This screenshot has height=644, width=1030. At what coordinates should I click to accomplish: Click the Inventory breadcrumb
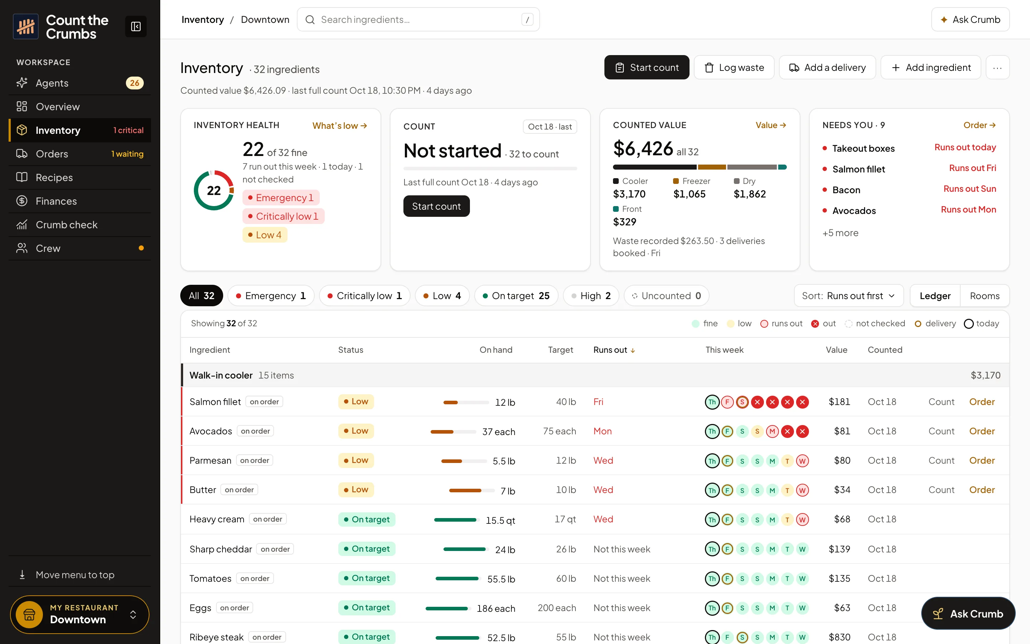click(x=202, y=20)
